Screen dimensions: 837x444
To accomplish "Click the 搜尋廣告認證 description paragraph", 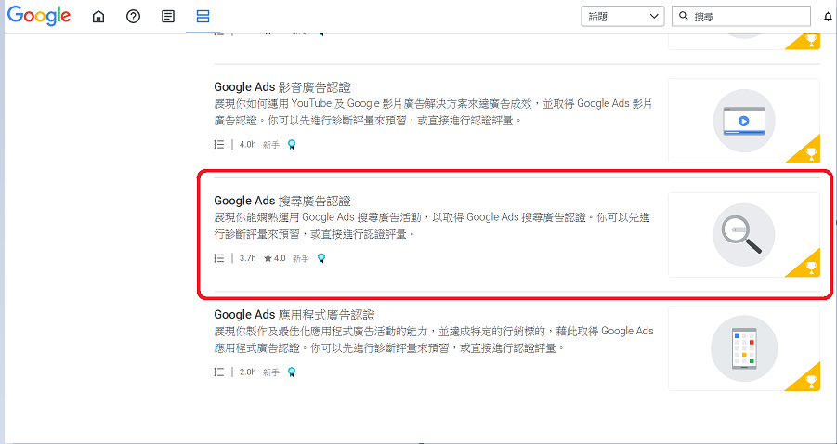I will 432,226.
